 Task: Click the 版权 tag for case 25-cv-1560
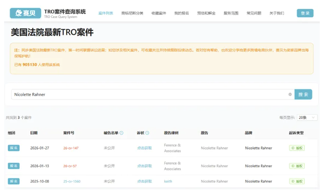[296, 181]
